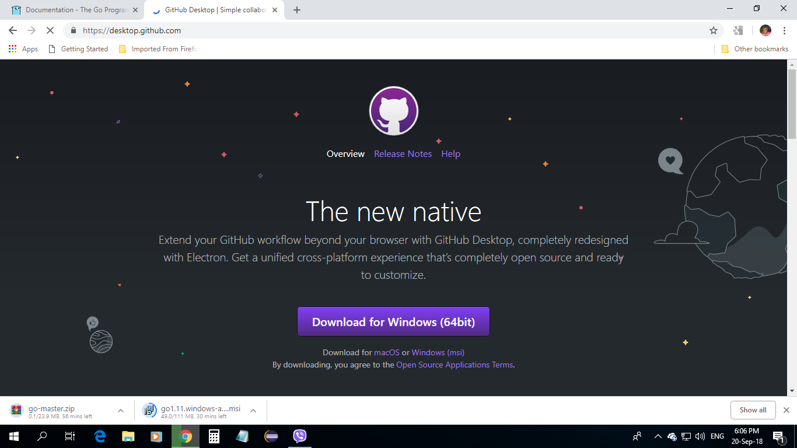797x448 pixels.
Task: Open the volume speaker tray icon
Action: pyautogui.click(x=700, y=436)
